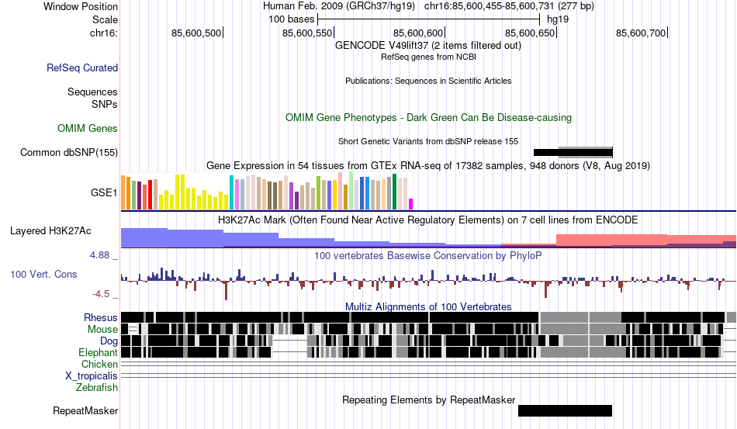Click the Sequences track label
Screen dimensions: 737x429
(x=92, y=92)
